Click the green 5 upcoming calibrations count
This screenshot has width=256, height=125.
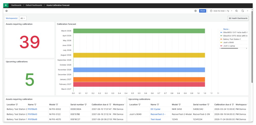coord(29,80)
